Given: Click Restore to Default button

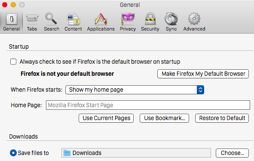Looking at the screenshot, I should [222, 118].
